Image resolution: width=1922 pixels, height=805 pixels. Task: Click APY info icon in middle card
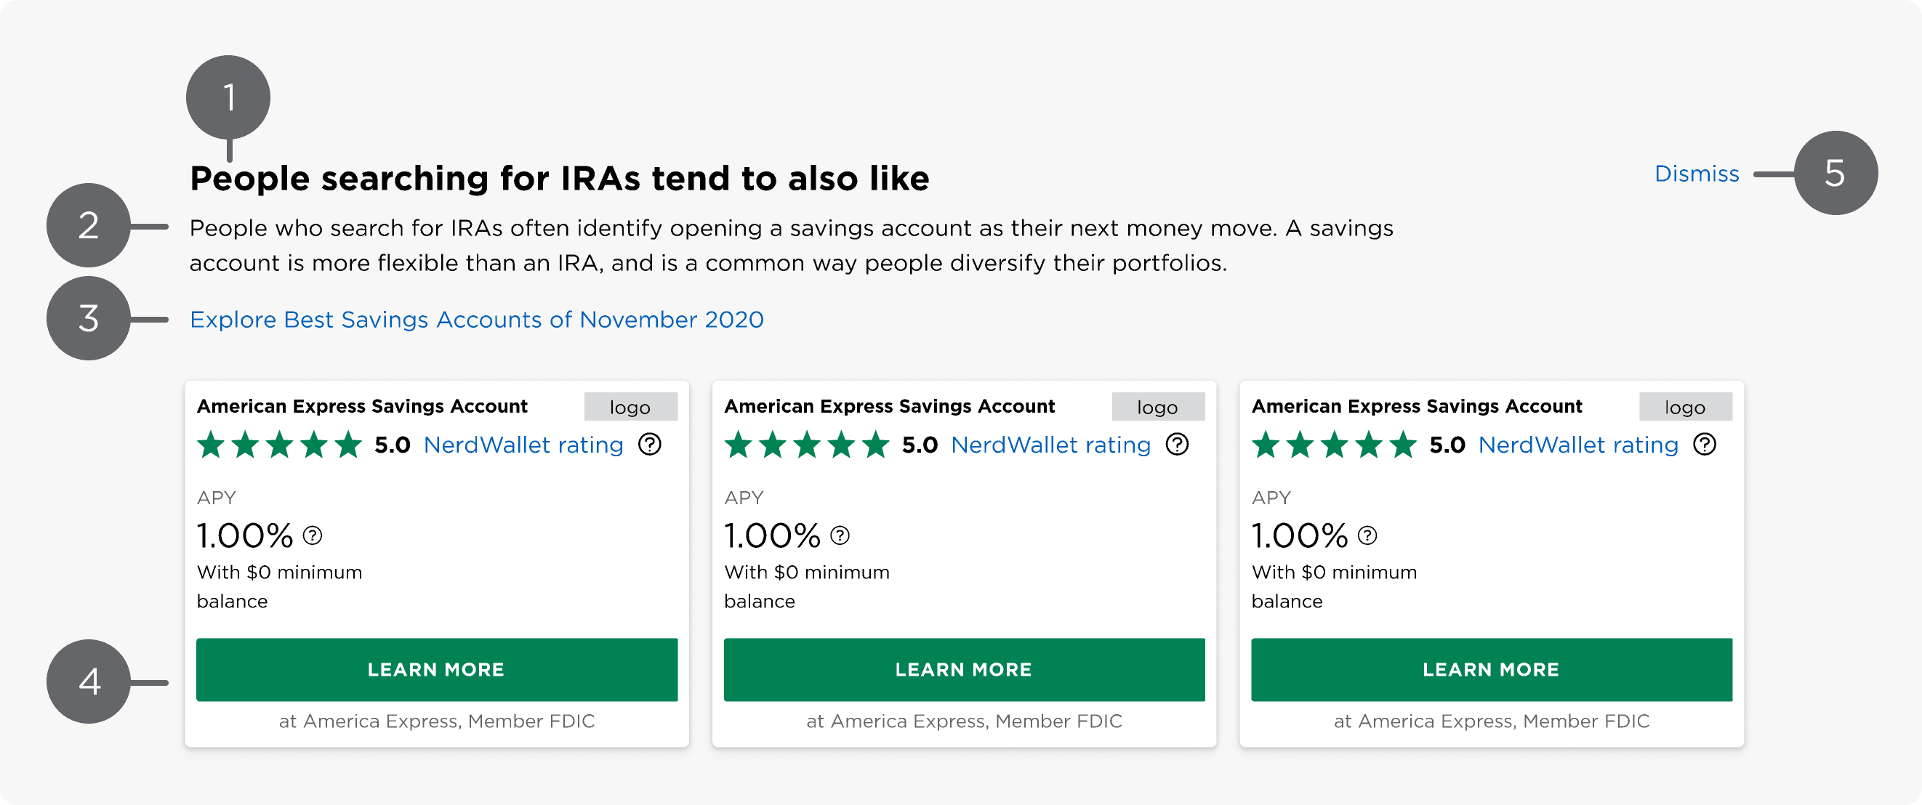point(840,535)
